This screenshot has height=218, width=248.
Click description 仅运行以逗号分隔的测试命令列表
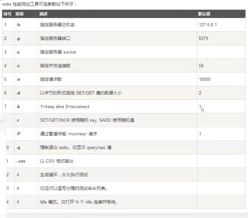[x=74, y=188]
